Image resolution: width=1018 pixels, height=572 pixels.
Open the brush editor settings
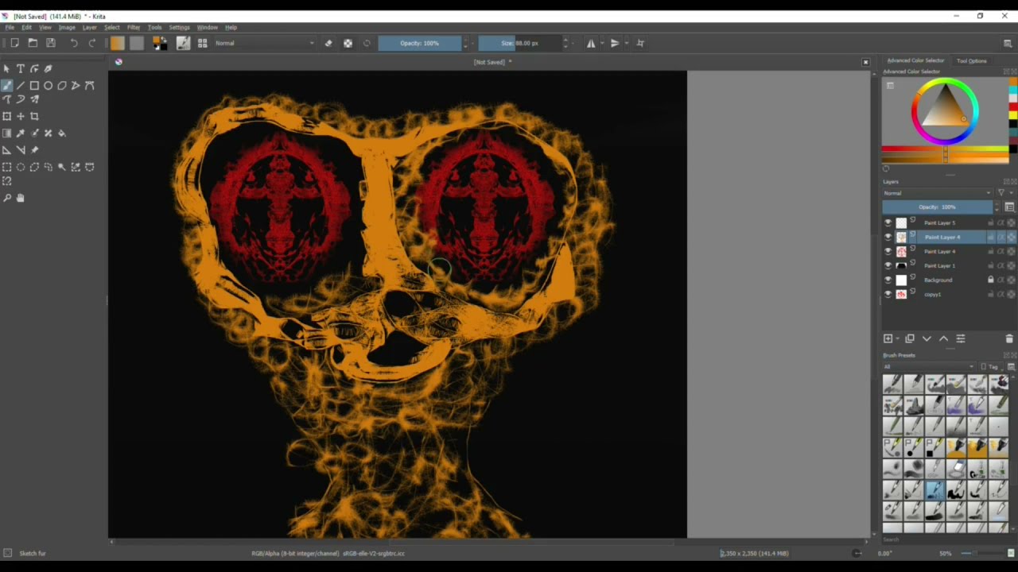click(x=184, y=43)
